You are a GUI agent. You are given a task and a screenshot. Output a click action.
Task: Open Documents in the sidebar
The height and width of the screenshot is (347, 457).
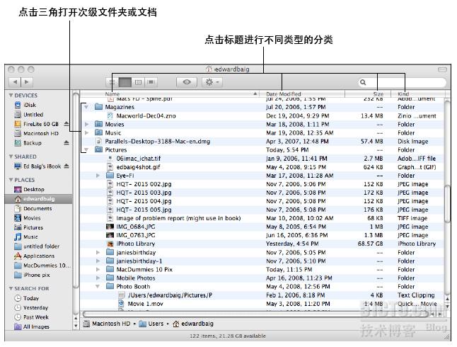tap(33, 208)
